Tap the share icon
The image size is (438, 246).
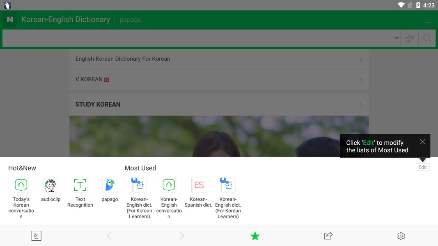pyautogui.click(x=328, y=236)
